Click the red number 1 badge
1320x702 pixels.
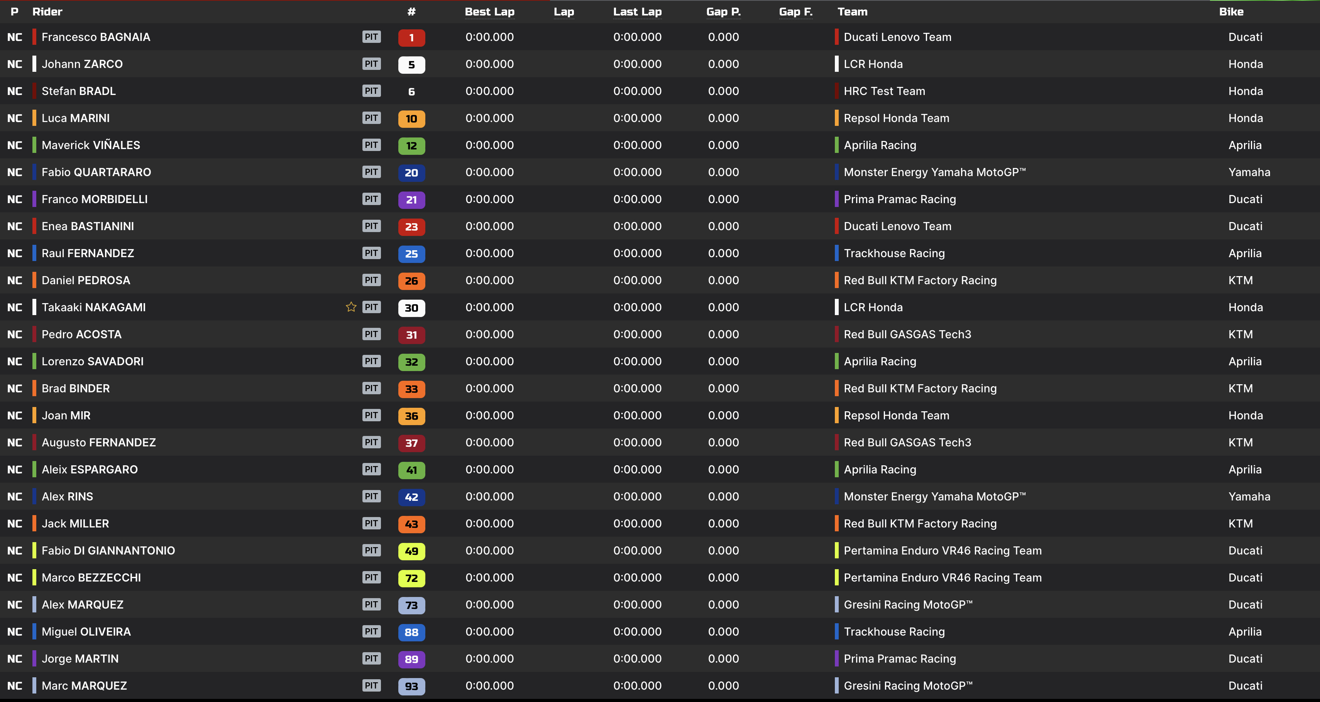coord(411,37)
